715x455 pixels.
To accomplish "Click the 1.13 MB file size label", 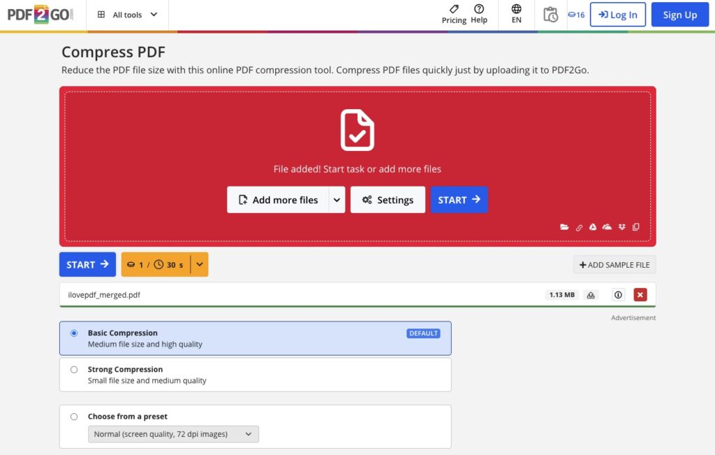I will point(562,295).
